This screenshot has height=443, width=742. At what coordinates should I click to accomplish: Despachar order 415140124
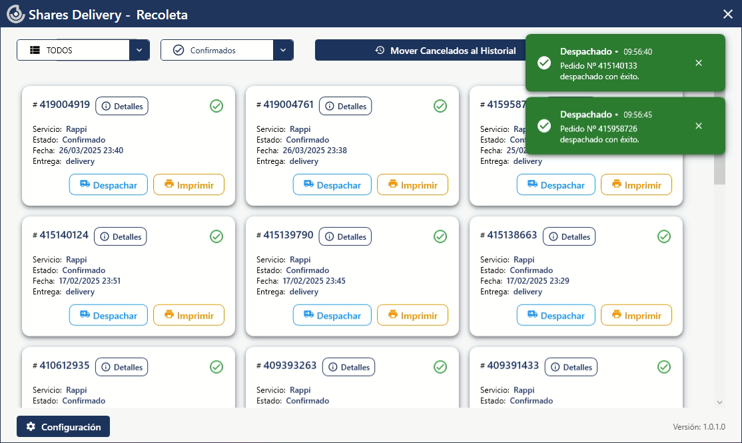pos(109,315)
